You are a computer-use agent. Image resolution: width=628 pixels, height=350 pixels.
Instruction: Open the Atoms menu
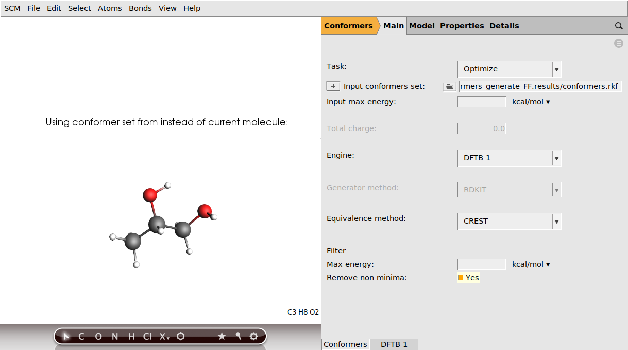[109, 8]
